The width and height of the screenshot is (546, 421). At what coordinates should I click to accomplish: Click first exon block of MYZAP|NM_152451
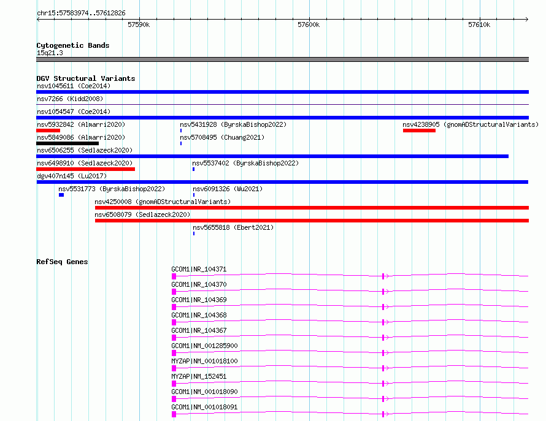pos(174,384)
